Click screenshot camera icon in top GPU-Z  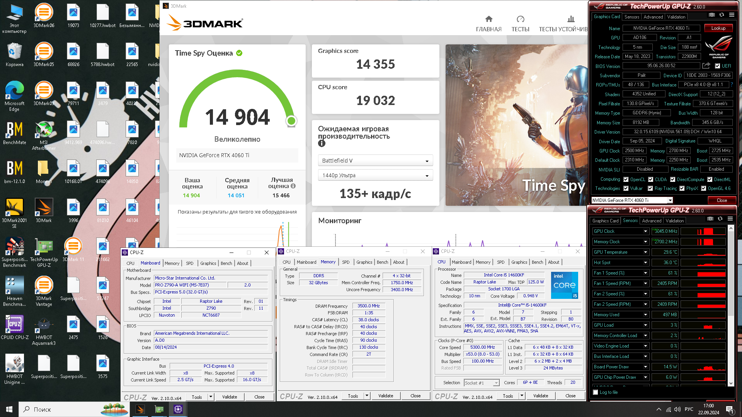pos(711,15)
